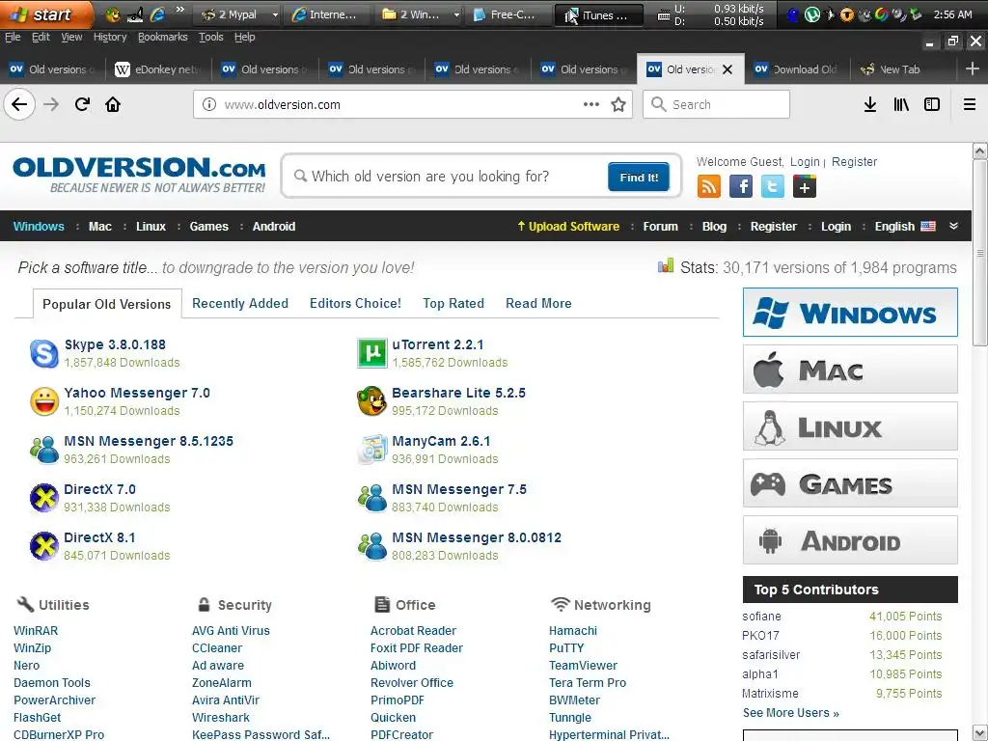
Task: Open the page actions three-dot menu
Action: point(591,104)
